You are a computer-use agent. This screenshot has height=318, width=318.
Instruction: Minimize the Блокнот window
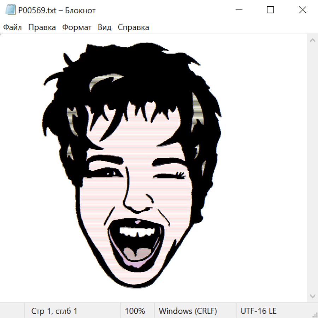[x=238, y=10]
